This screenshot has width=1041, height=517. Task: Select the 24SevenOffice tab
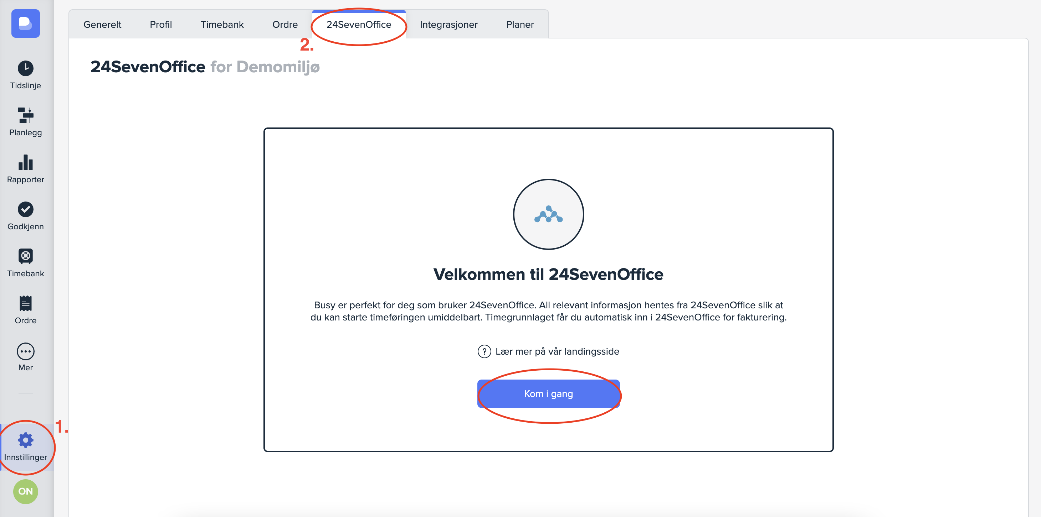coord(358,25)
